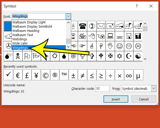Select the black telephone symbol
The image size is (160, 128).
82,26
